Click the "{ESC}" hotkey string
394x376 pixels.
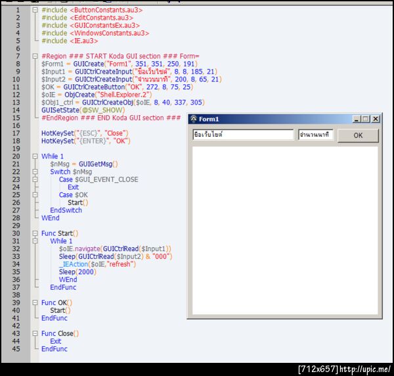[x=89, y=133]
